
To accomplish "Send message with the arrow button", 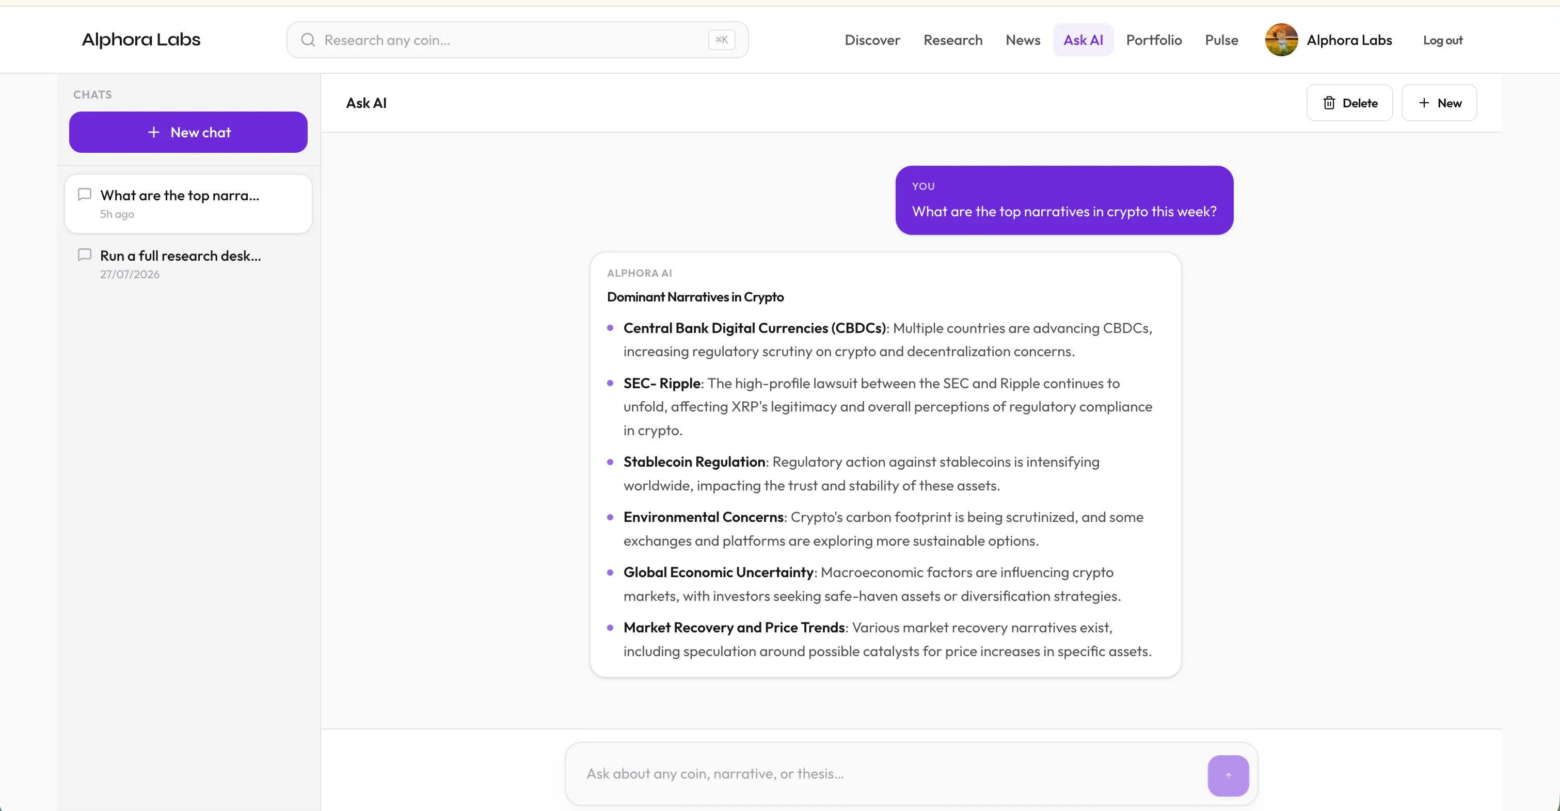I will [x=1228, y=775].
